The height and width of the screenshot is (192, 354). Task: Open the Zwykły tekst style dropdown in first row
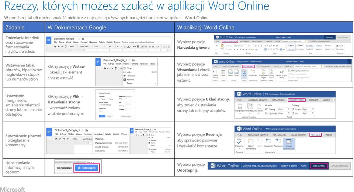[85, 47]
